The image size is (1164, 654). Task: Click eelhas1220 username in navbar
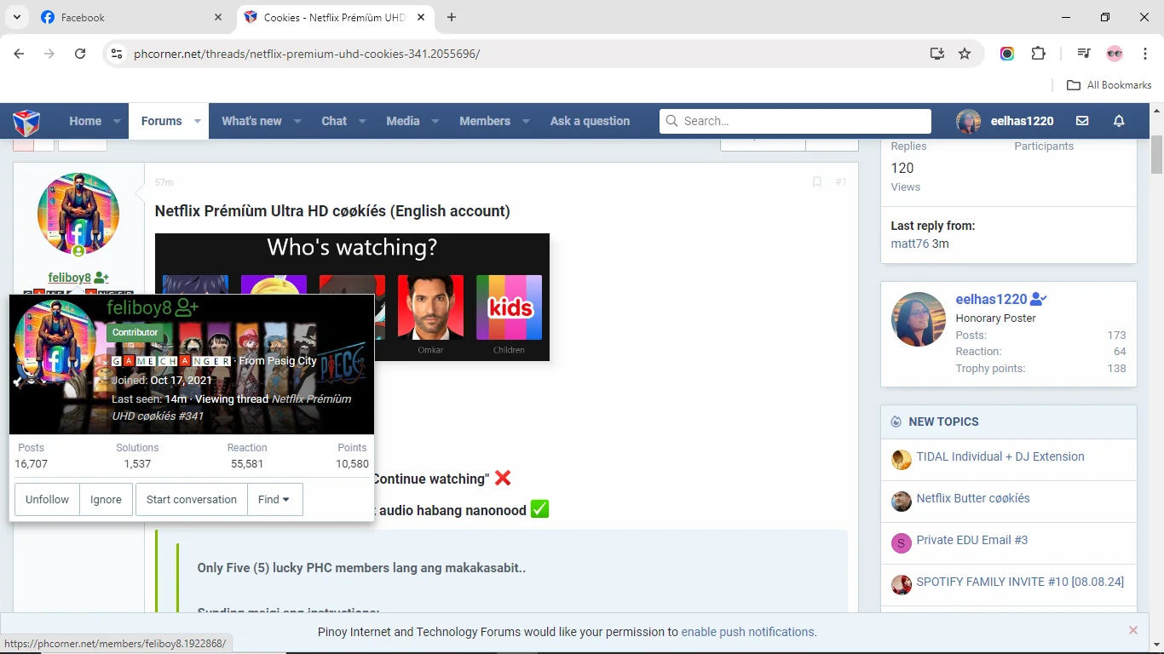pos(1022,121)
